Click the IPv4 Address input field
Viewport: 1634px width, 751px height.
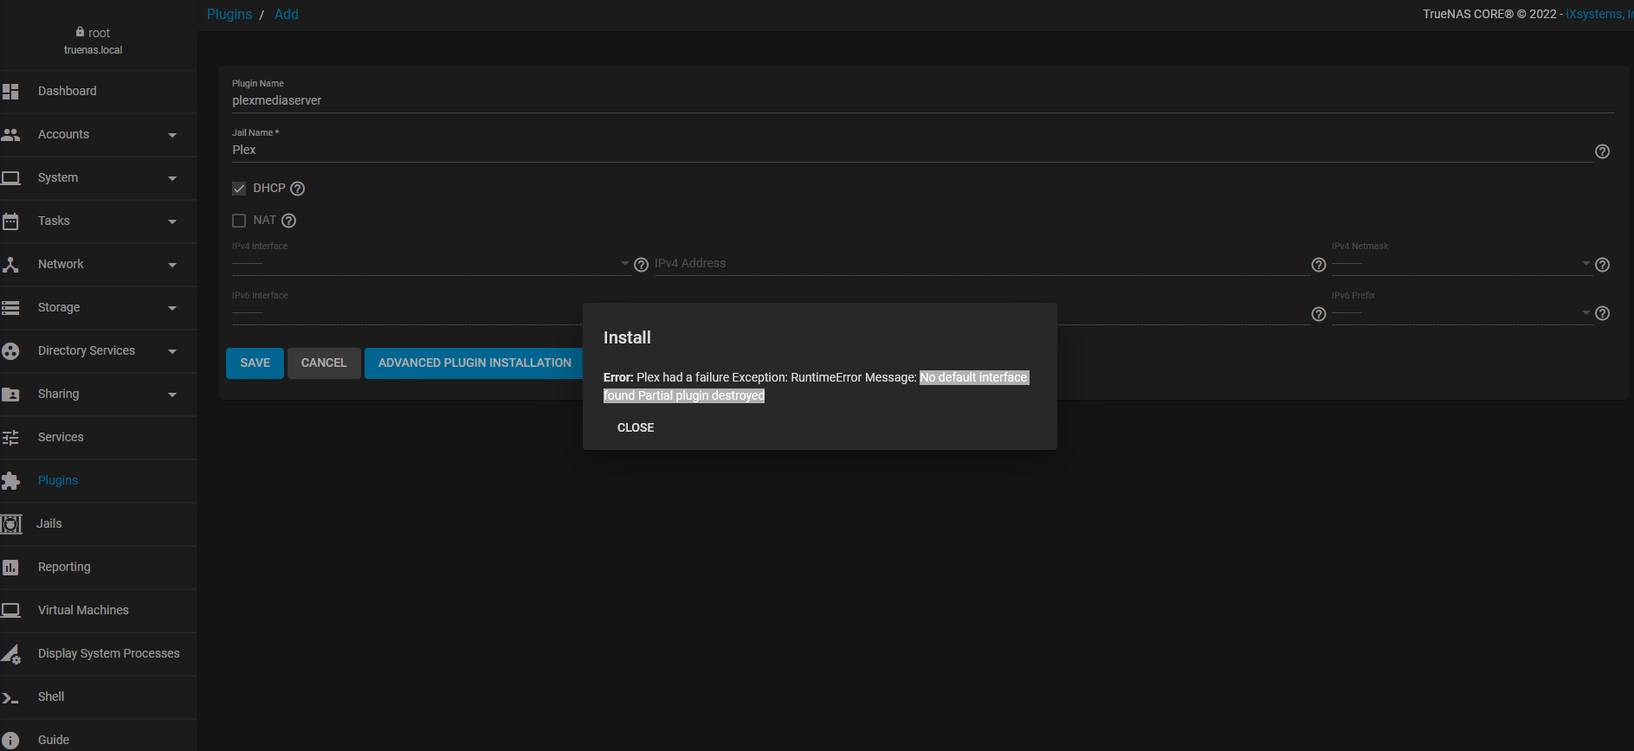tap(981, 263)
